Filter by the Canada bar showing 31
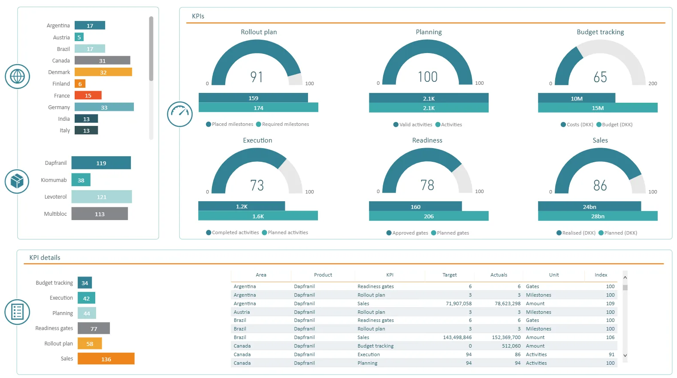Image resolution: width=677 pixels, height=378 pixels. coord(102,60)
